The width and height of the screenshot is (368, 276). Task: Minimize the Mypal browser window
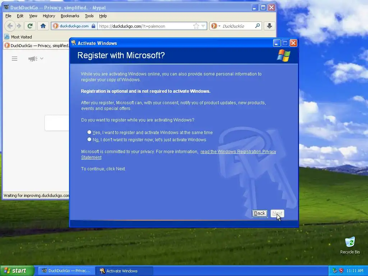[255, 8]
